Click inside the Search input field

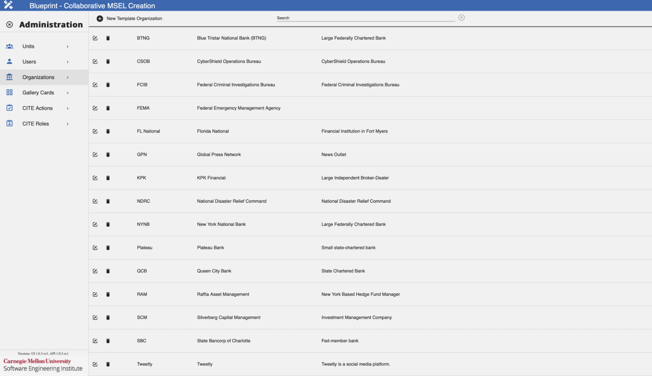coord(366,18)
